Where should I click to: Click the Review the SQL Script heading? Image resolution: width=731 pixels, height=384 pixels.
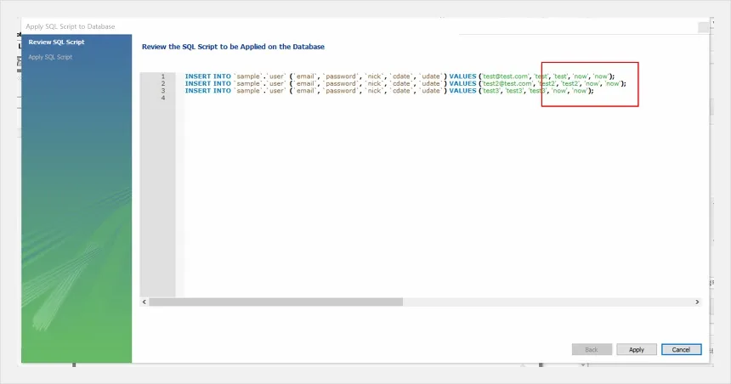point(233,47)
